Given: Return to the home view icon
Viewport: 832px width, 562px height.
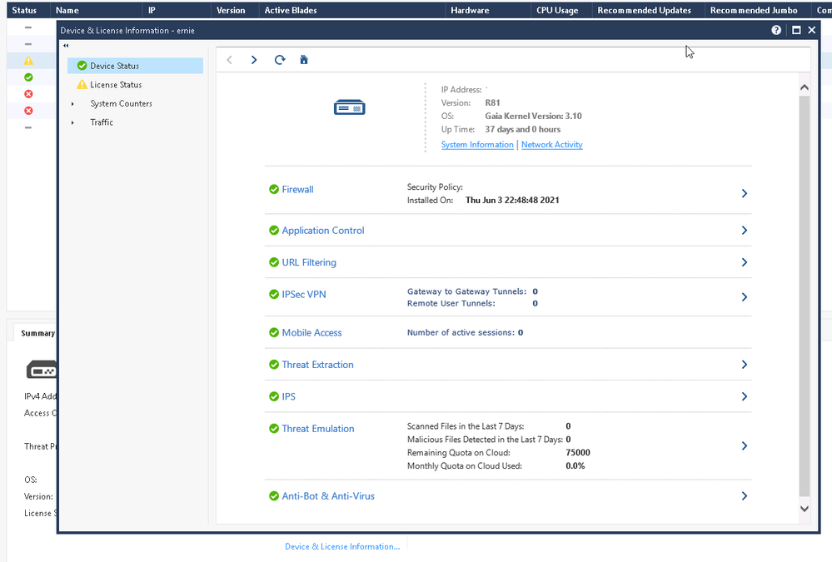Looking at the screenshot, I should point(304,60).
